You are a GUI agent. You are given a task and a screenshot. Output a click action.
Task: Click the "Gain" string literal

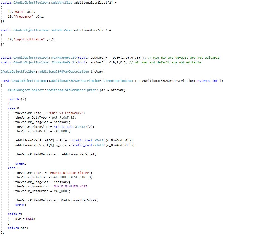coord(19,12)
